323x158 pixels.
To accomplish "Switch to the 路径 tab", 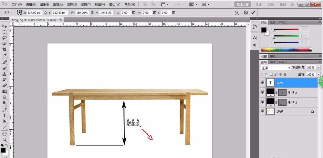I will pyautogui.click(x=282, y=62).
